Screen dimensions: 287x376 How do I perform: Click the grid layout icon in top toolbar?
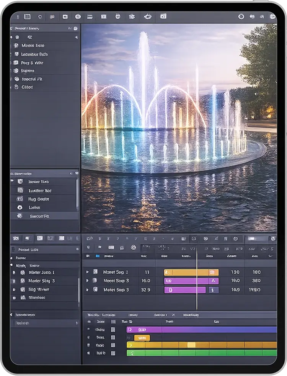(x=27, y=16)
